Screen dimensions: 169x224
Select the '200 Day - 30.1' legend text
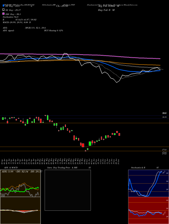click(13, 14)
